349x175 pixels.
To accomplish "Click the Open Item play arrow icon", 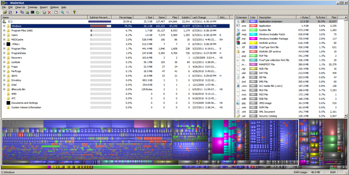I will [17, 12].
